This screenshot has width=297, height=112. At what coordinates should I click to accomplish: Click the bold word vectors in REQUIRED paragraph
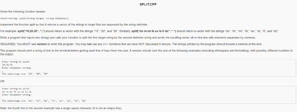click(x=42, y=44)
